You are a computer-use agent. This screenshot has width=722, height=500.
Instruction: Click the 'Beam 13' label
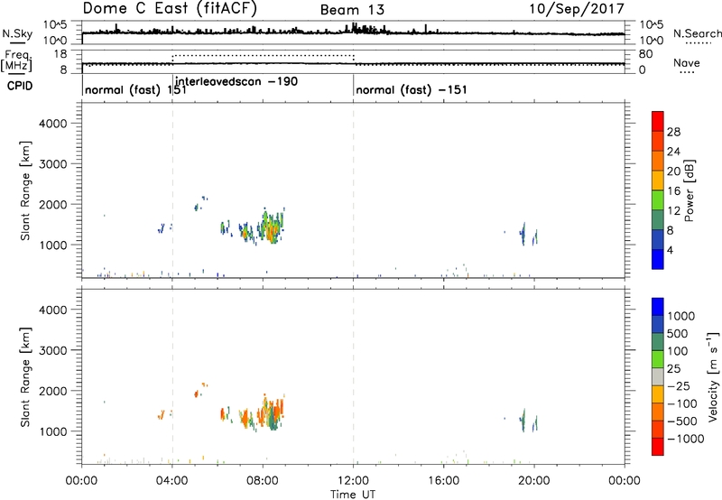tap(352, 10)
